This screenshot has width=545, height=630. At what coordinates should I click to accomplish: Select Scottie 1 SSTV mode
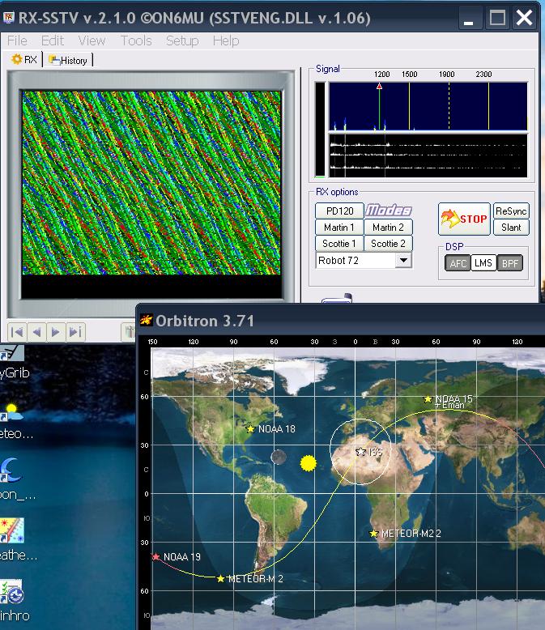pyautogui.click(x=339, y=244)
